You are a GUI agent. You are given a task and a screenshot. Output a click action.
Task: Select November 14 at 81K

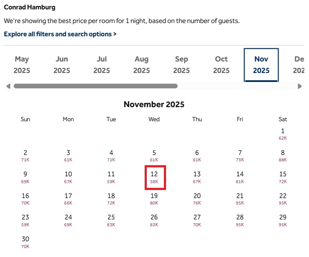(x=240, y=177)
